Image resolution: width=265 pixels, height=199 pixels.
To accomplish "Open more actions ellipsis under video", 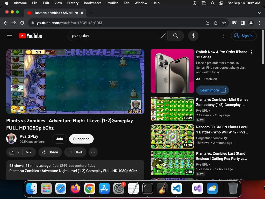I will [x=93, y=152].
